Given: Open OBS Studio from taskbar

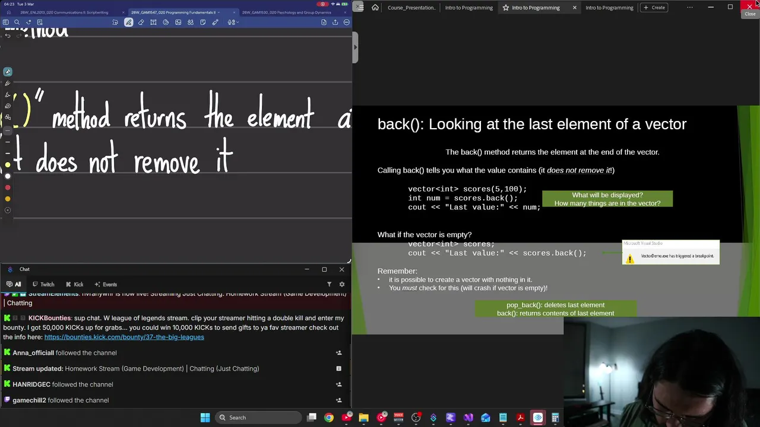Looking at the screenshot, I should pyautogui.click(x=416, y=418).
